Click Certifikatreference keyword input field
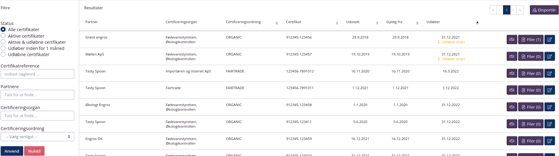Viewport: 559px width, 156px height. pyautogui.click(x=37, y=74)
